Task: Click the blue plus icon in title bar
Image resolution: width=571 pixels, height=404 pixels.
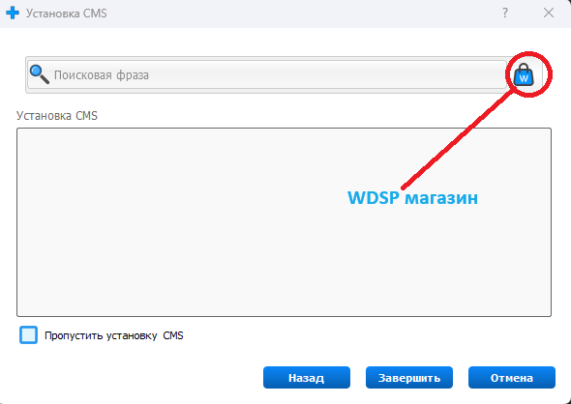Action: [x=13, y=14]
